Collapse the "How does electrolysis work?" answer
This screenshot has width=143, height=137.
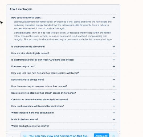tap(114, 18)
